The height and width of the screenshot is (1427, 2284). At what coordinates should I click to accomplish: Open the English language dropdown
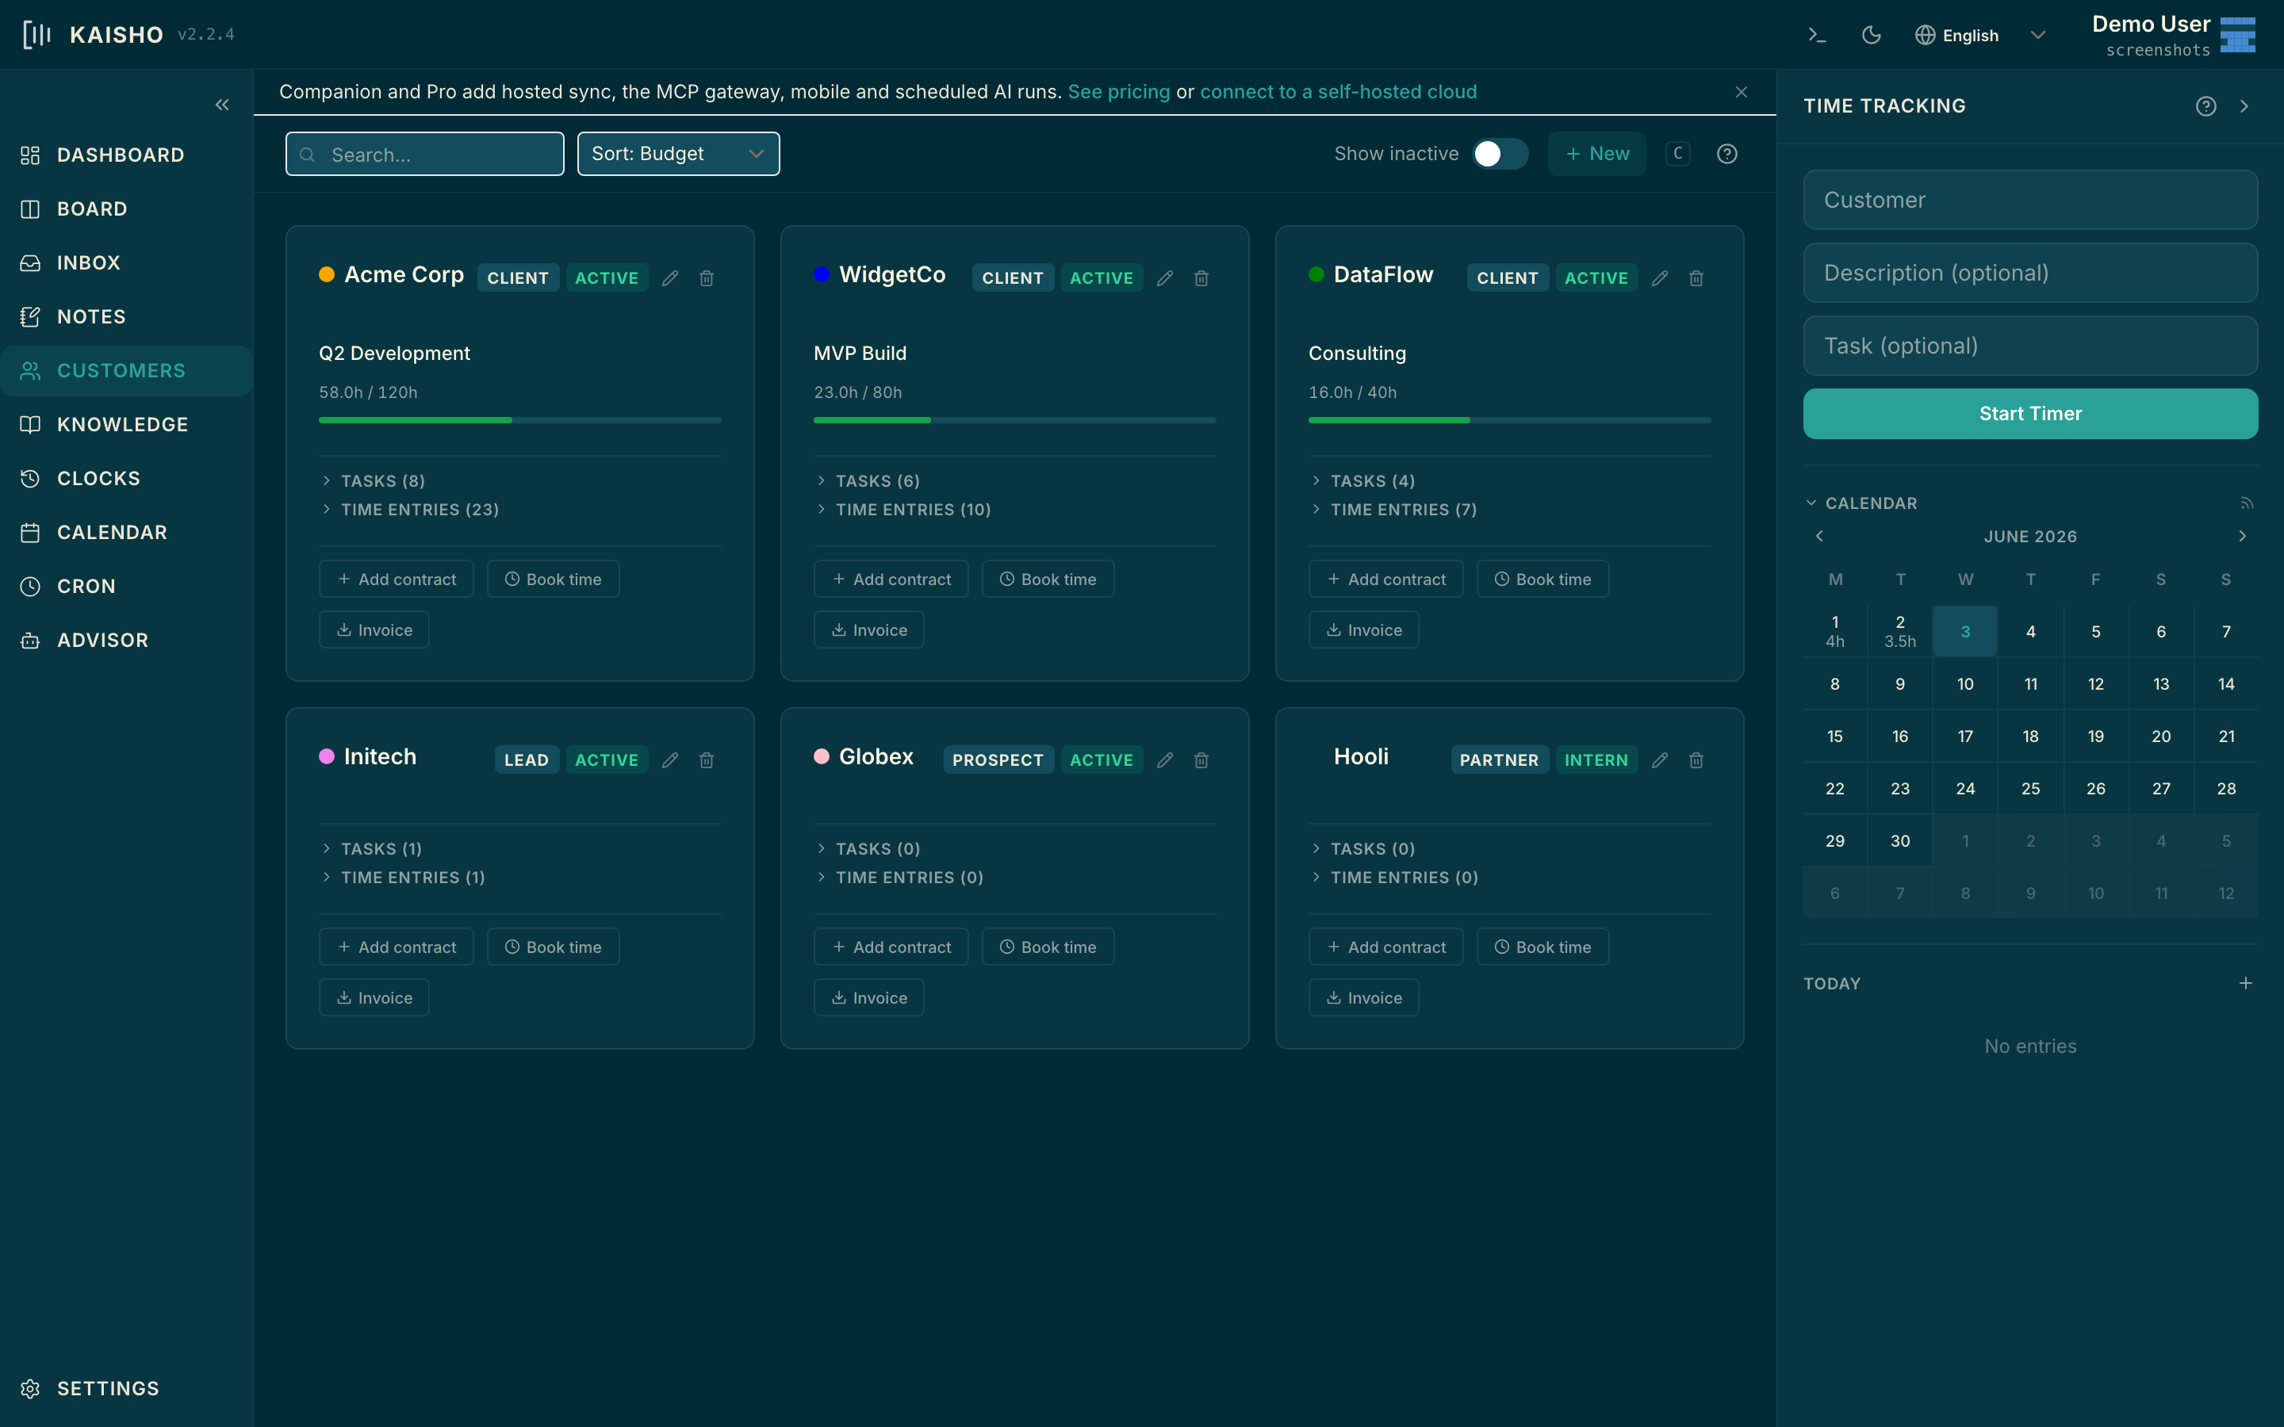click(1980, 35)
